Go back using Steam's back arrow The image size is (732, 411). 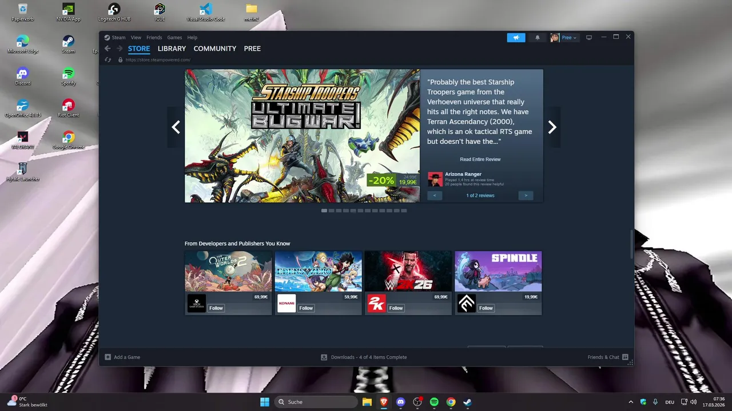click(x=108, y=49)
